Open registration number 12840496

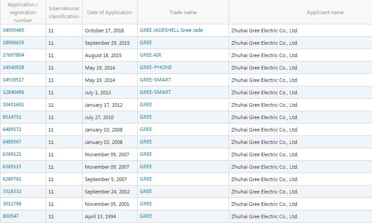tap(13, 92)
